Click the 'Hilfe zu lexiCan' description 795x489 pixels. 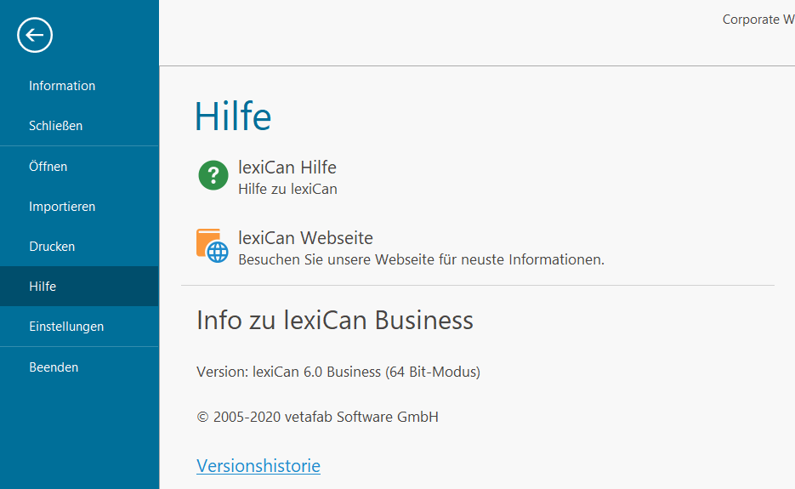click(287, 189)
